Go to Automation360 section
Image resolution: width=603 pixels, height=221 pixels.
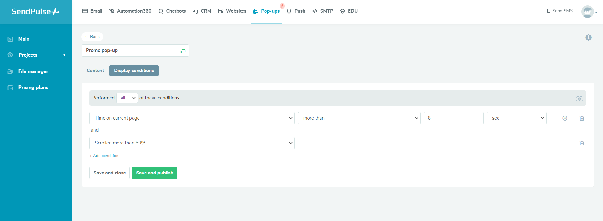click(x=130, y=11)
